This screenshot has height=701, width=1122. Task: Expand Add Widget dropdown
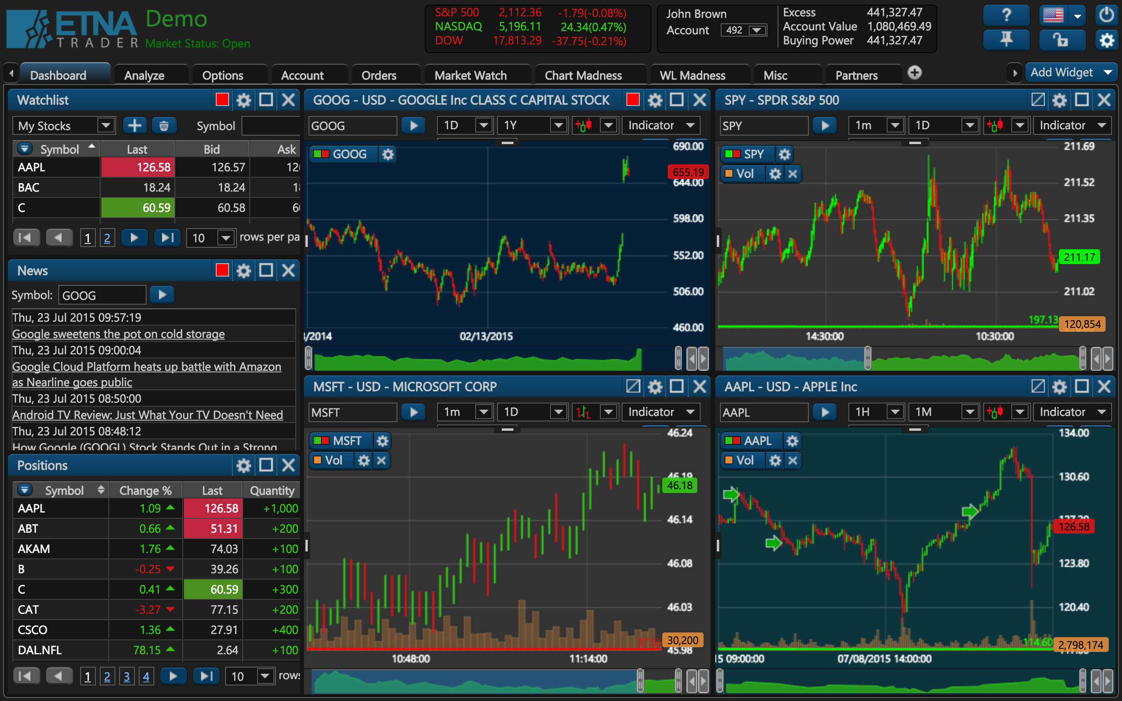pos(1108,72)
